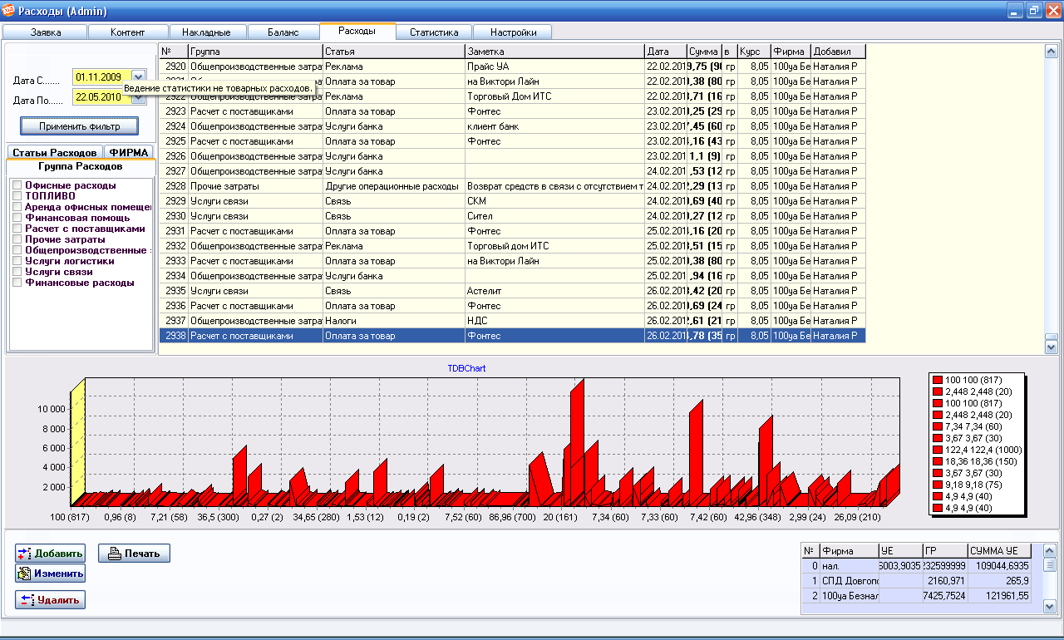The width and height of the screenshot is (1064, 640).
Task: Click the app icon in the title bar
Action: (x=9, y=11)
